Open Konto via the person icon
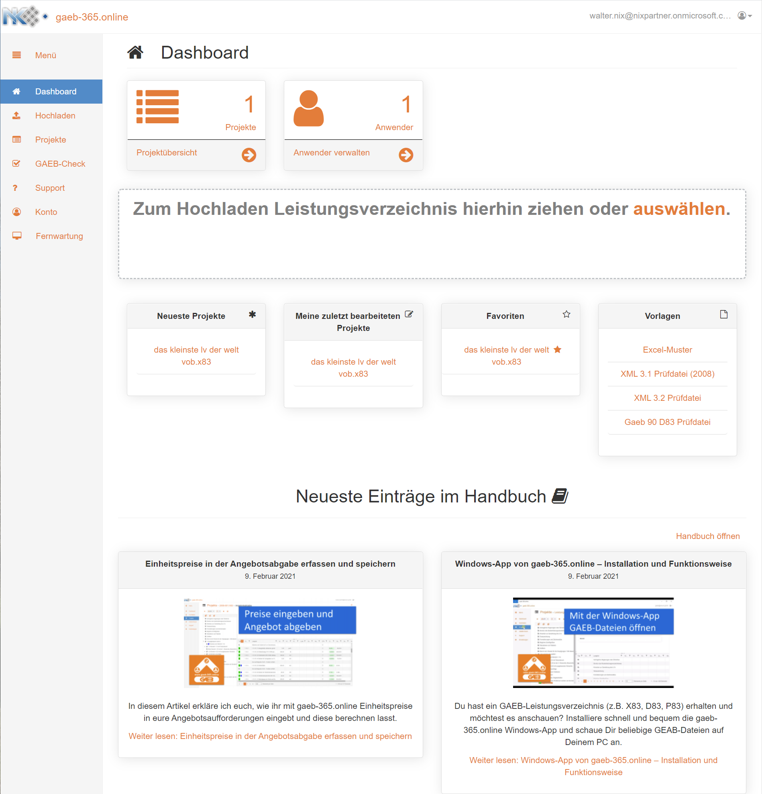Image resolution: width=762 pixels, height=794 pixels. pyautogui.click(x=16, y=212)
